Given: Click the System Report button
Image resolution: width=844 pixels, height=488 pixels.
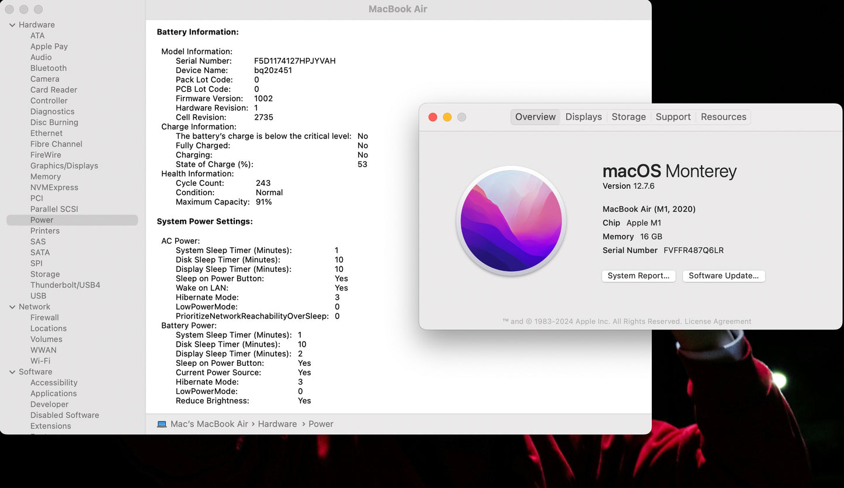Looking at the screenshot, I should click(x=638, y=276).
